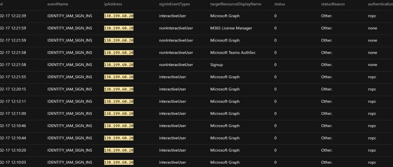Click Microsoft Teams AuthSvc resource cell
This screenshot has height=167, width=393.
click(233, 53)
